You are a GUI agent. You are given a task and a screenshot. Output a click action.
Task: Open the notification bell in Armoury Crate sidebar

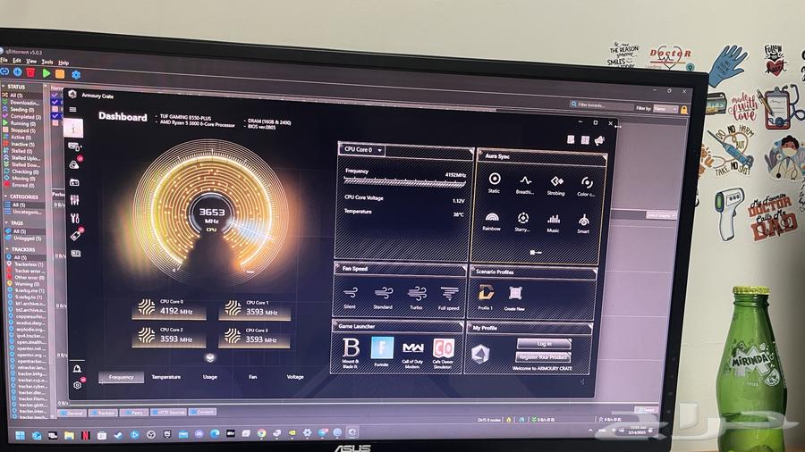(x=77, y=368)
